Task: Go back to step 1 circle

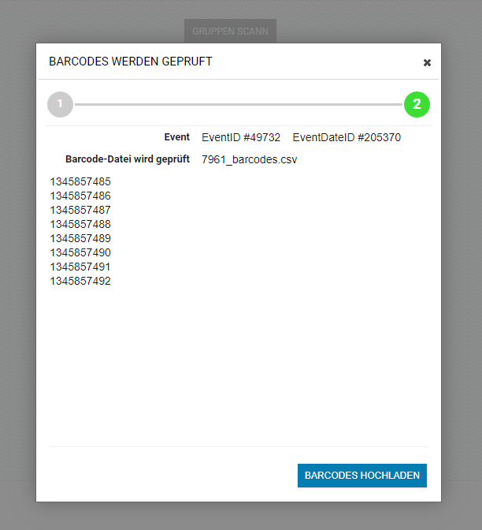Action: click(x=60, y=104)
